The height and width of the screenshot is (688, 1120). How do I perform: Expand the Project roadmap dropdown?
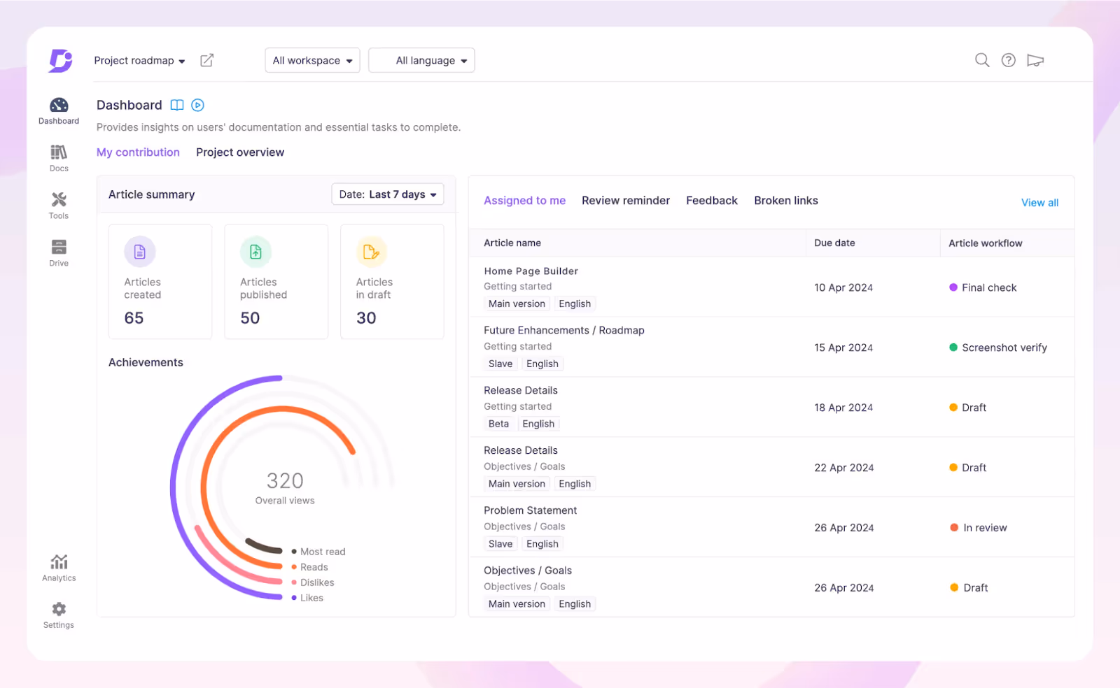(x=139, y=61)
